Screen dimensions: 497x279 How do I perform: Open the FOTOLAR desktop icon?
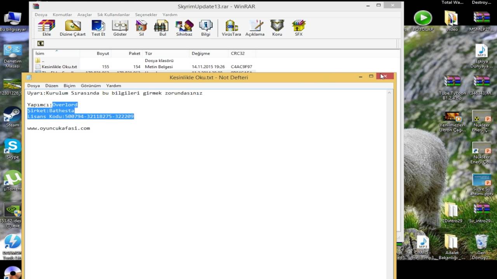(423, 21)
